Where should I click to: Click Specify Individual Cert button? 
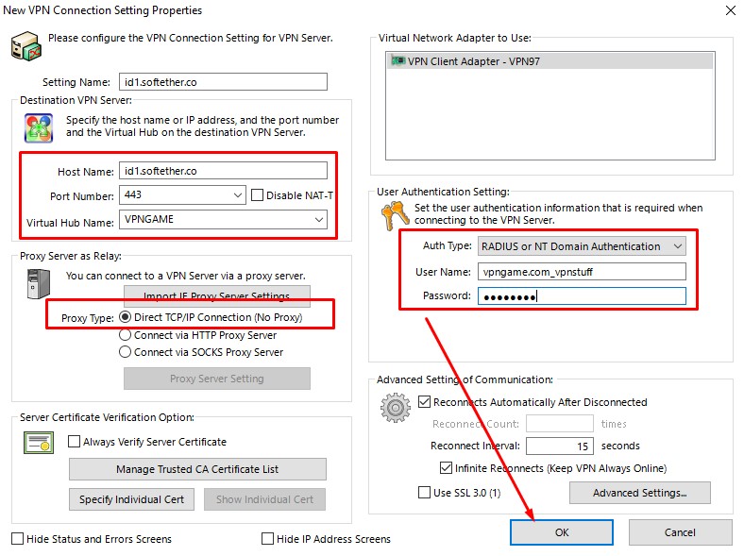click(x=131, y=499)
